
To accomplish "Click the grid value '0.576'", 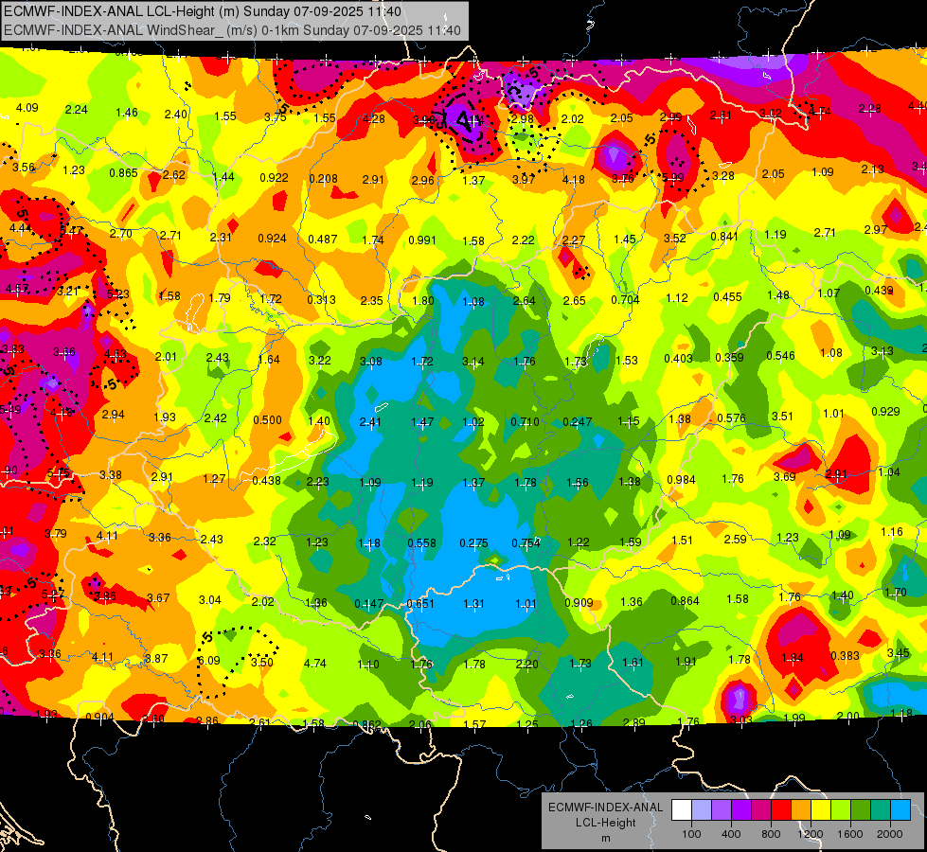I will (x=731, y=418).
